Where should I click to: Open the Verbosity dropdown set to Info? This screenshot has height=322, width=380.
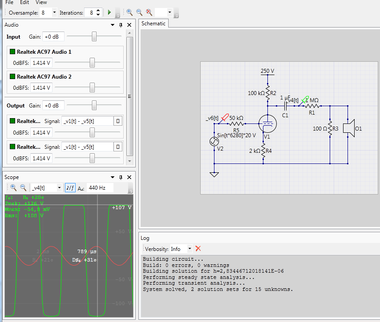tap(190, 249)
